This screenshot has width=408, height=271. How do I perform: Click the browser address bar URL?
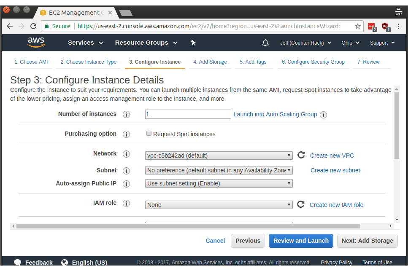(x=209, y=26)
